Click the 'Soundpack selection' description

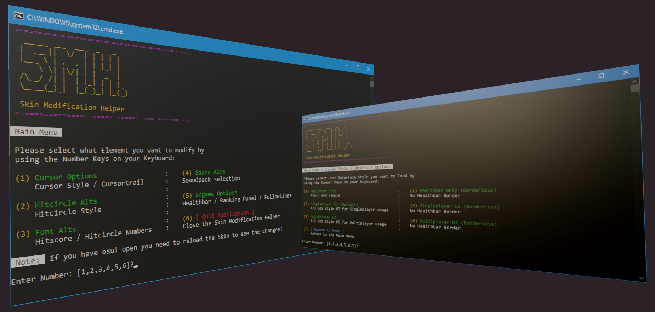[211, 179]
